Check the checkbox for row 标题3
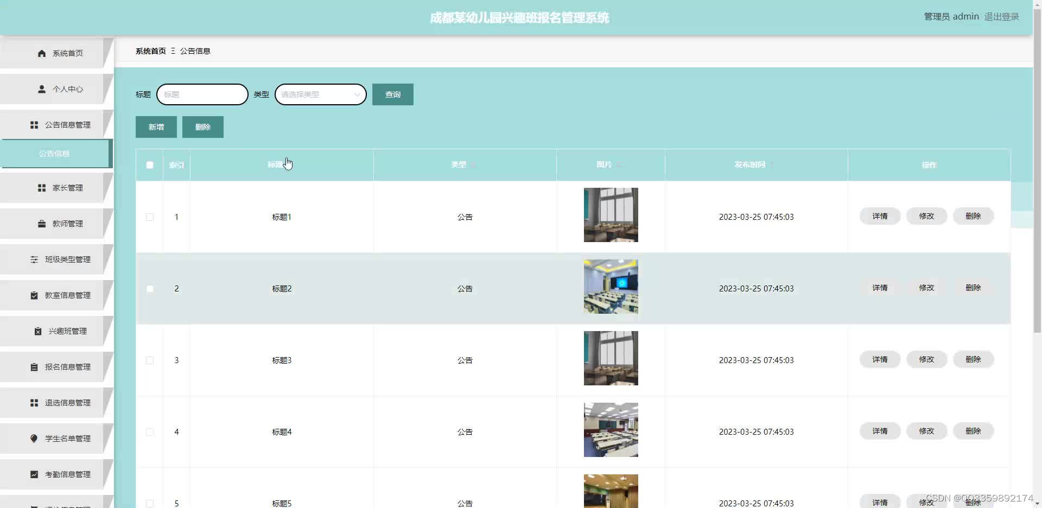This screenshot has width=1042, height=508. coord(150,360)
